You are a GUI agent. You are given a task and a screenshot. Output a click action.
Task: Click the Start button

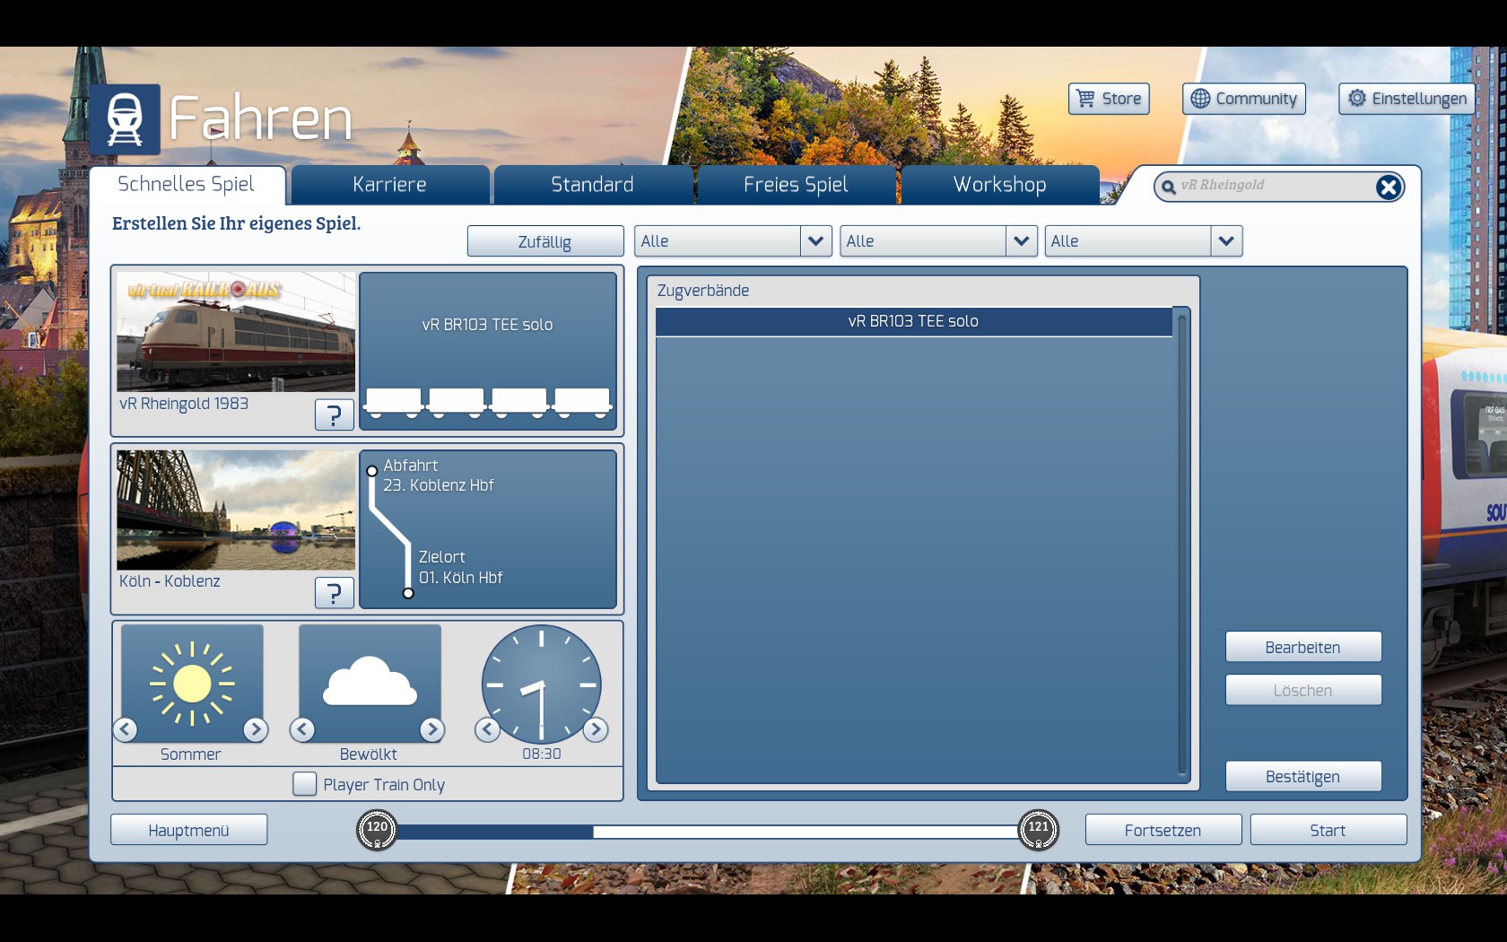tap(1328, 830)
